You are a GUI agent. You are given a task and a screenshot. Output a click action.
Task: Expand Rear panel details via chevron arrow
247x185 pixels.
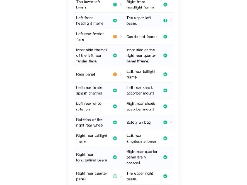point(121,74)
